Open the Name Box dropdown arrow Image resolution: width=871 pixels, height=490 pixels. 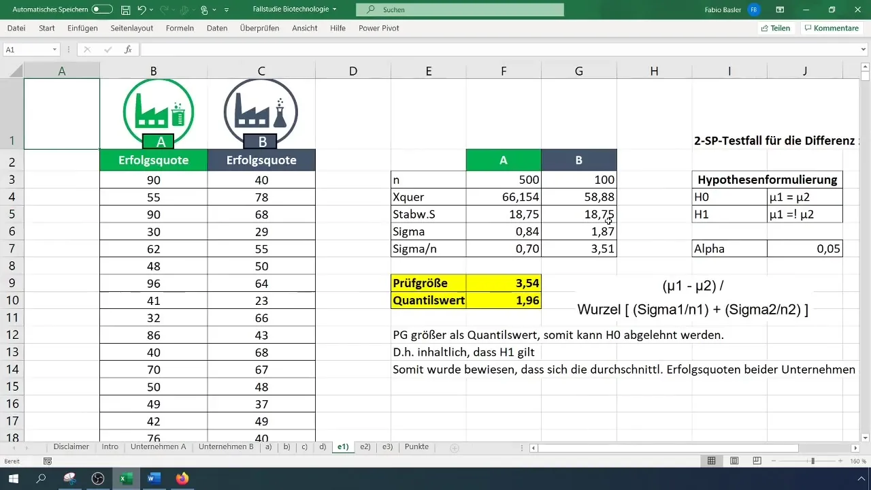(x=54, y=50)
